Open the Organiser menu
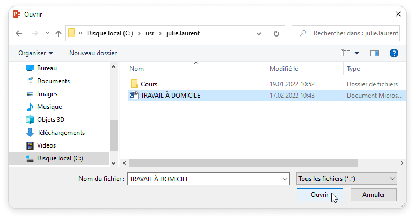Image resolution: width=415 pixels, height=219 pixels. pyautogui.click(x=35, y=53)
